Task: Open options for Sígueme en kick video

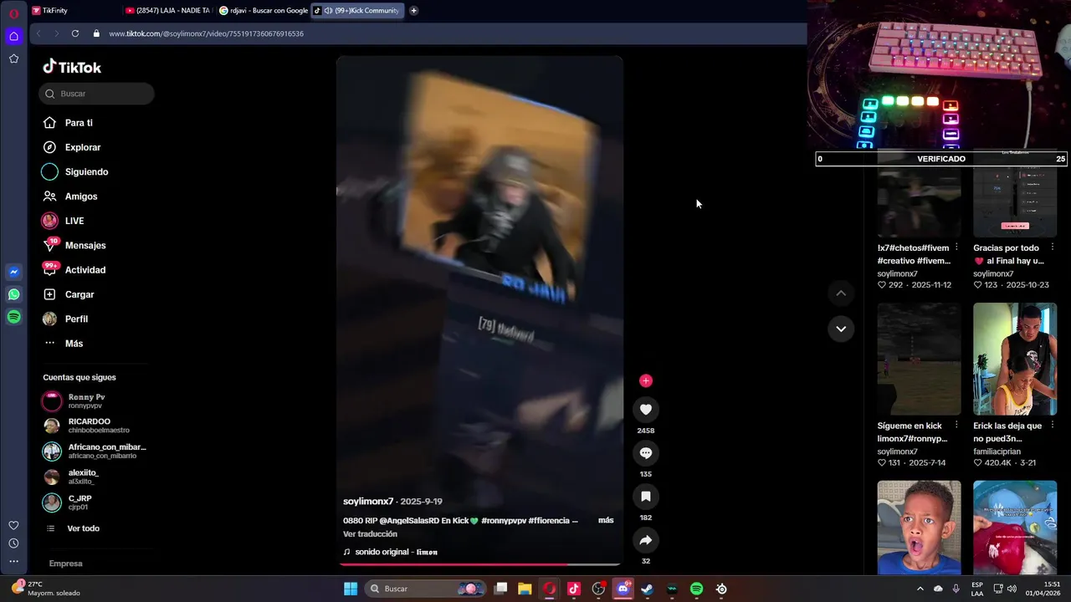Action: click(956, 426)
